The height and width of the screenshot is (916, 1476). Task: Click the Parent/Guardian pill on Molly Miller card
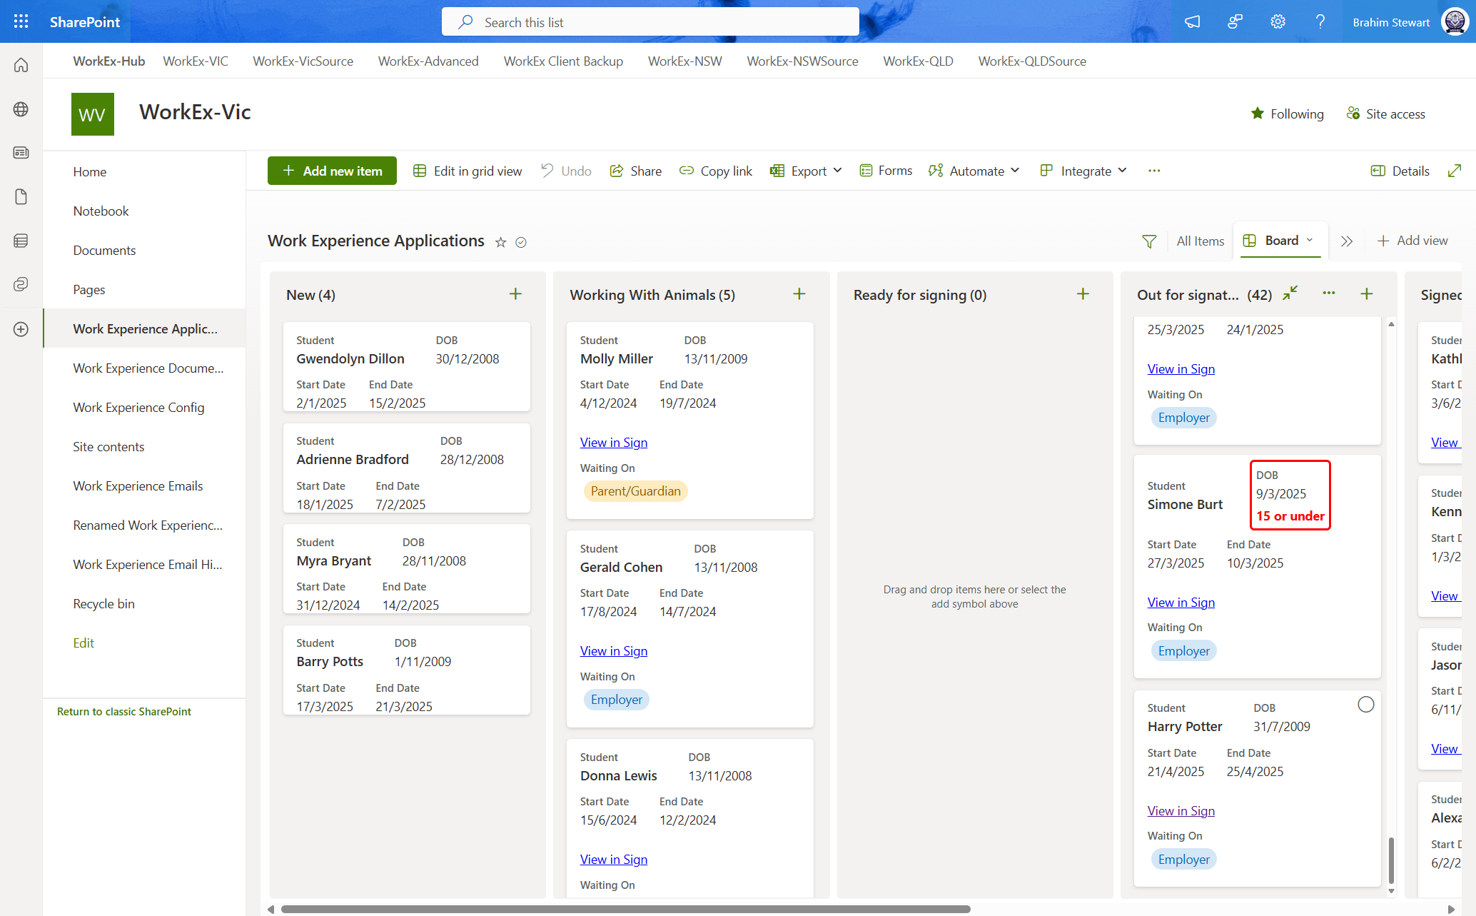point(635,491)
